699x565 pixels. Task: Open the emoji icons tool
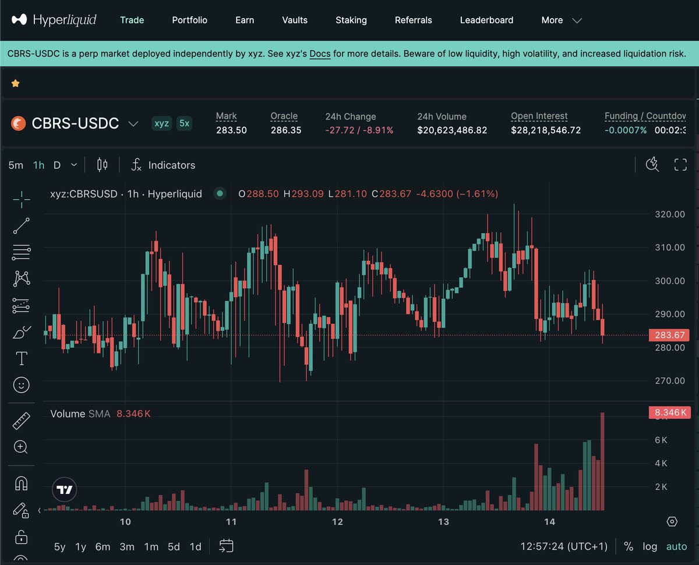point(22,385)
